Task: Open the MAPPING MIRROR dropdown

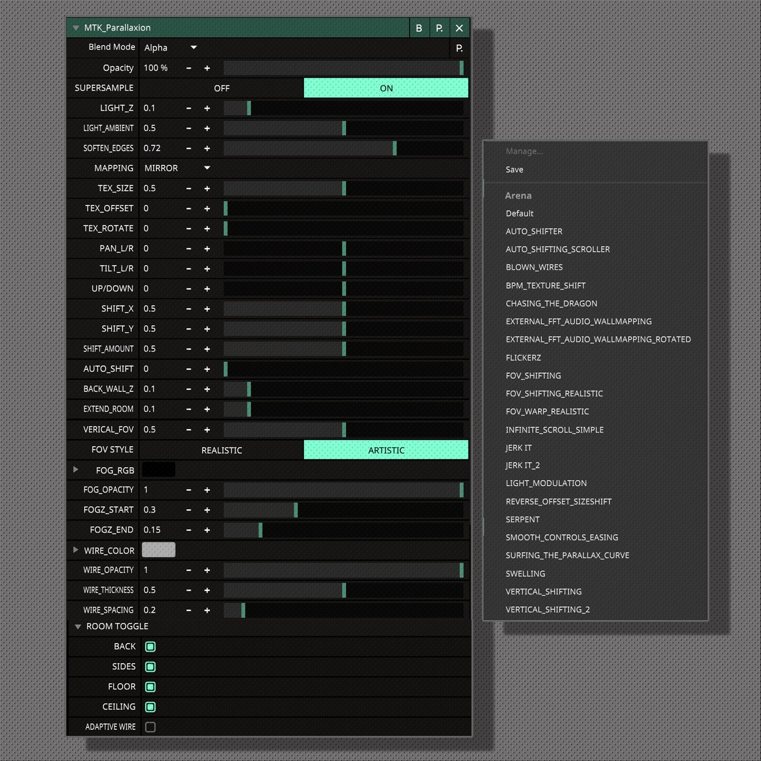Action: point(177,168)
